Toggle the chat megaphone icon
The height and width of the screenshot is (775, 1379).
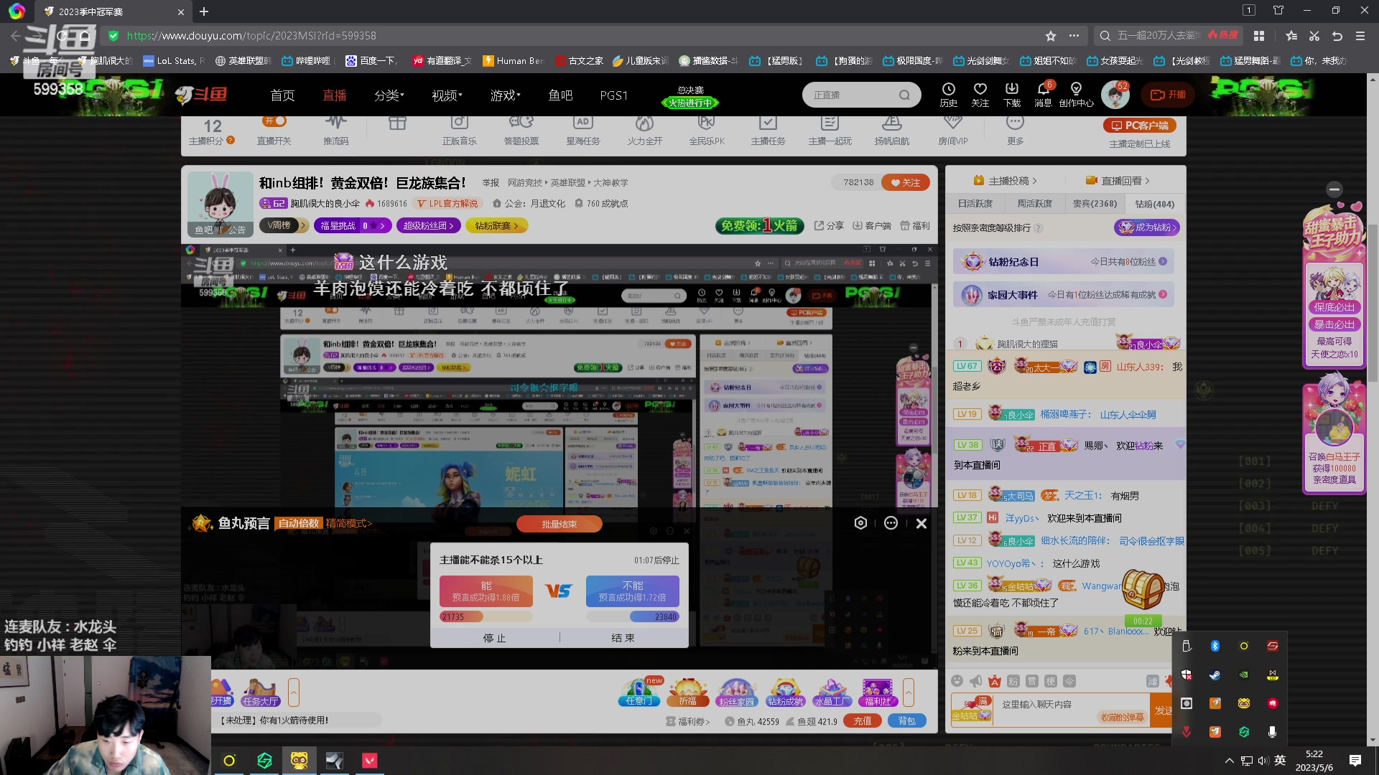pyautogui.click(x=975, y=681)
